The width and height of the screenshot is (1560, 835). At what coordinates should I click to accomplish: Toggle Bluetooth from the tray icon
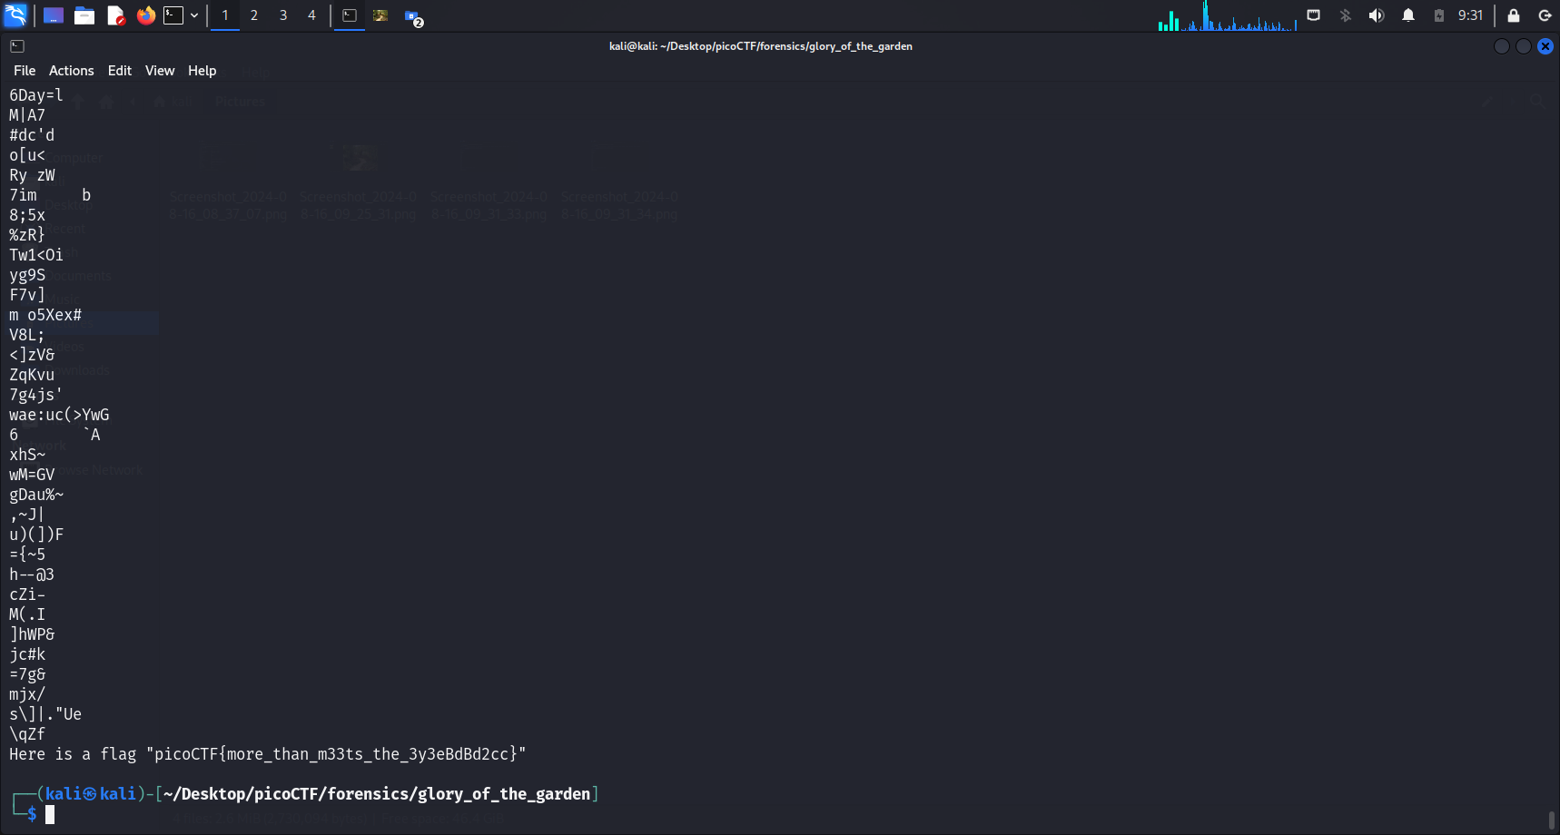coord(1346,15)
